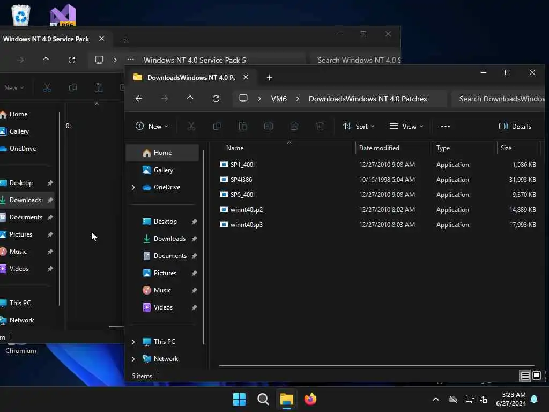Click the muted volume tray icon

pos(484,399)
